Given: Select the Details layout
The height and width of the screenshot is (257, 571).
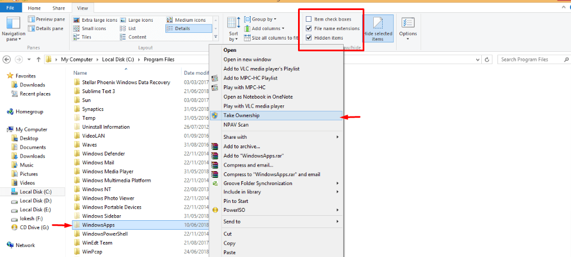Looking at the screenshot, I should pyautogui.click(x=189, y=28).
